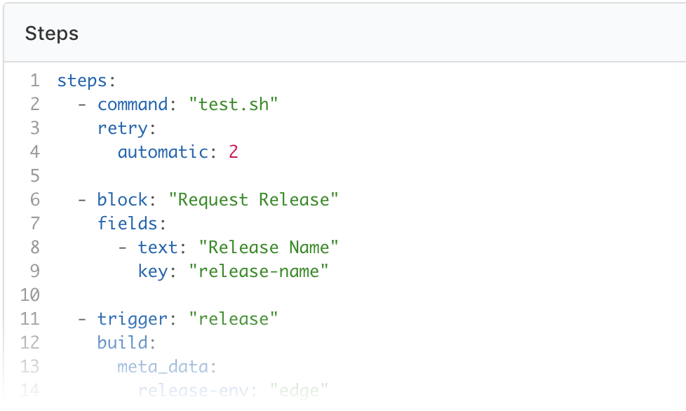686x411 pixels.
Task: Click the "Request Release" string
Action: pyautogui.click(x=253, y=200)
